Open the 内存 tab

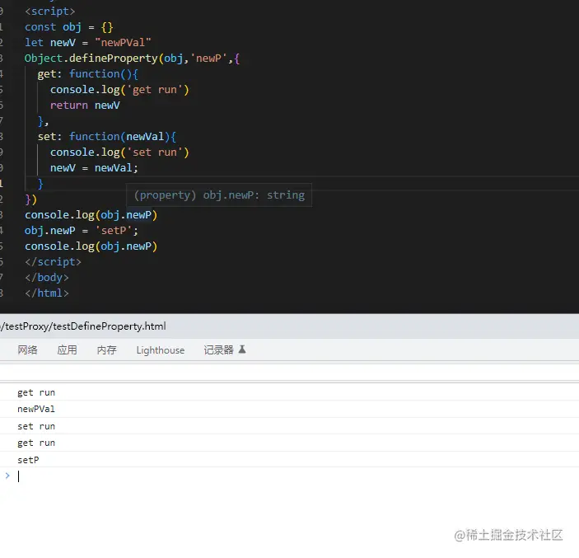click(107, 349)
